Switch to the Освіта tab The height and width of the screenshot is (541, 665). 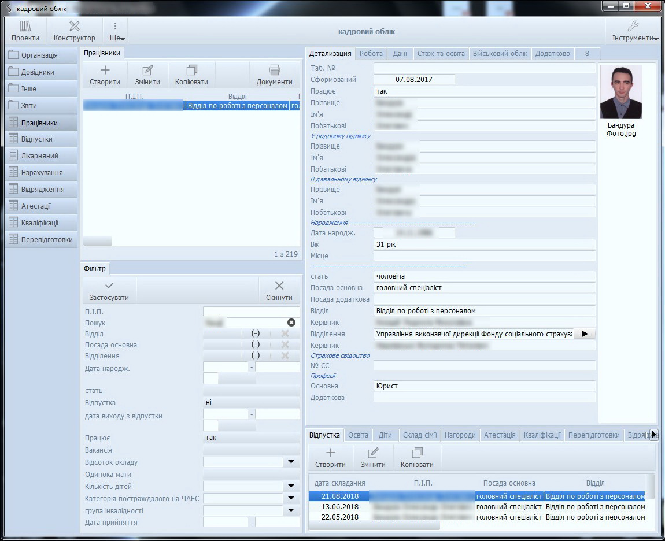pyautogui.click(x=358, y=435)
